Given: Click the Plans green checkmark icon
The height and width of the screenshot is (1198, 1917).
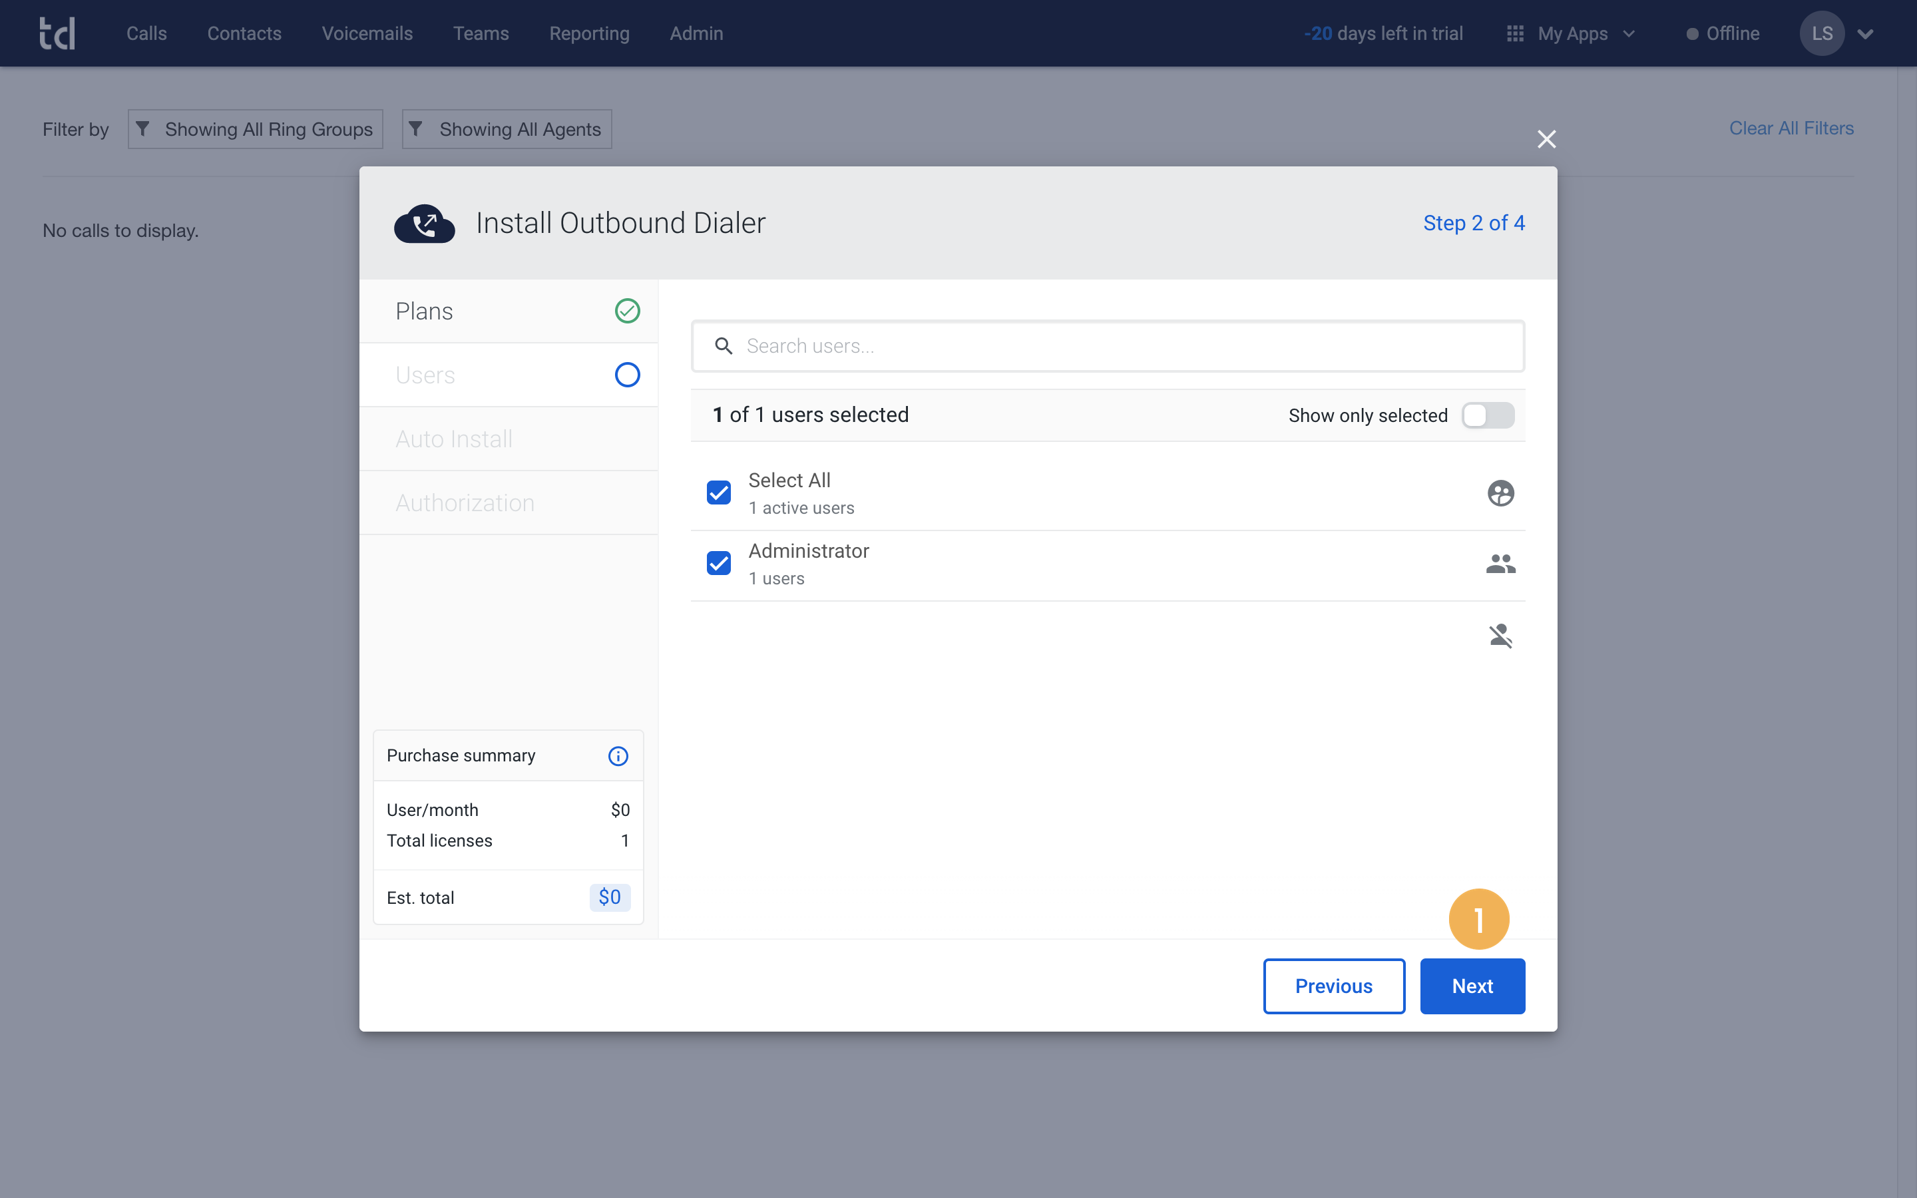Looking at the screenshot, I should click(628, 311).
